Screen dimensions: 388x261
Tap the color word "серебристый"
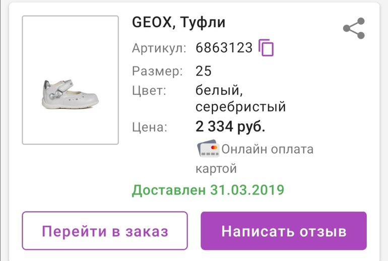coord(241,107)
